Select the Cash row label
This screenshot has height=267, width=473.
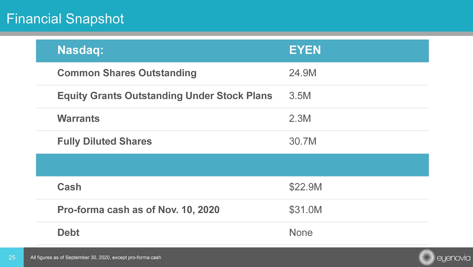[69, 187]
